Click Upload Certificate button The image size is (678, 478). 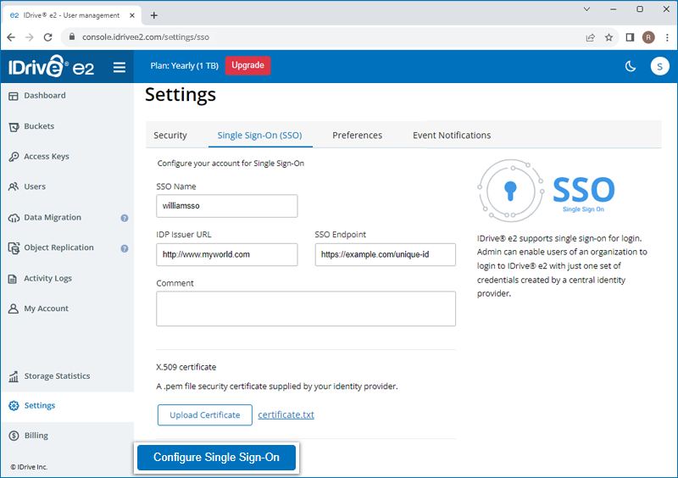[x=204, y=414]
